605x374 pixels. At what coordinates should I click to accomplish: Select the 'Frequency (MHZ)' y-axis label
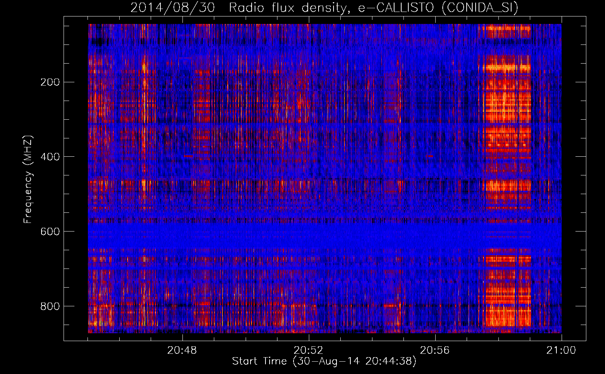tap(28, 179)
